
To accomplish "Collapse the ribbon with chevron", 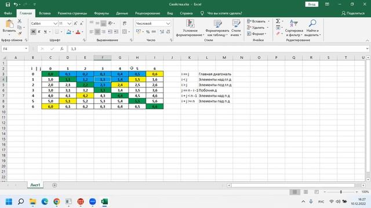I will click(367, 40).
